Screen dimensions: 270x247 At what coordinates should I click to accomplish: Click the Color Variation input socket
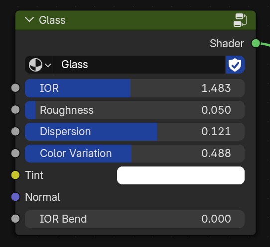pyautogui.click(x=15, y=153)
